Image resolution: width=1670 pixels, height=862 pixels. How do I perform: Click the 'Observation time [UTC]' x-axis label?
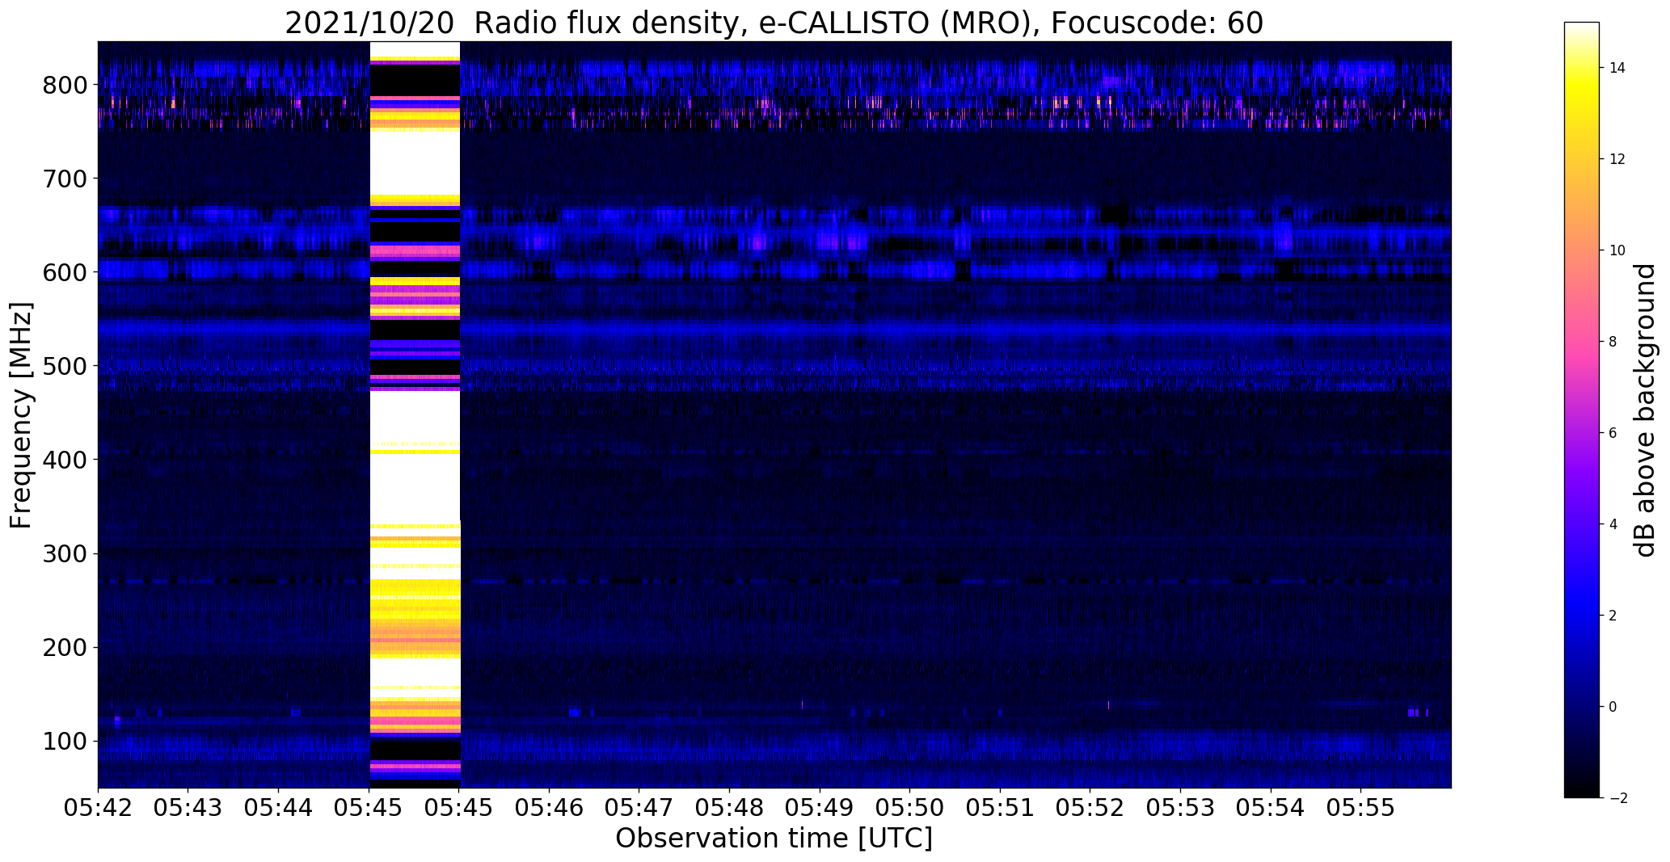(x=774, y=839)
